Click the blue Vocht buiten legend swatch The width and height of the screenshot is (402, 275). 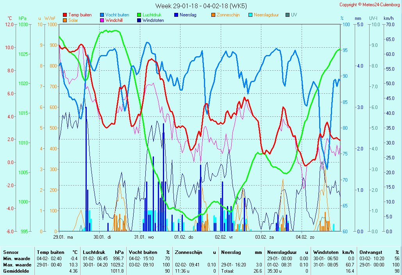point(102,15)
